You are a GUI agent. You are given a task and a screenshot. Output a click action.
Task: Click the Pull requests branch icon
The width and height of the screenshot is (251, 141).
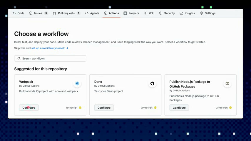click(55, 13)
